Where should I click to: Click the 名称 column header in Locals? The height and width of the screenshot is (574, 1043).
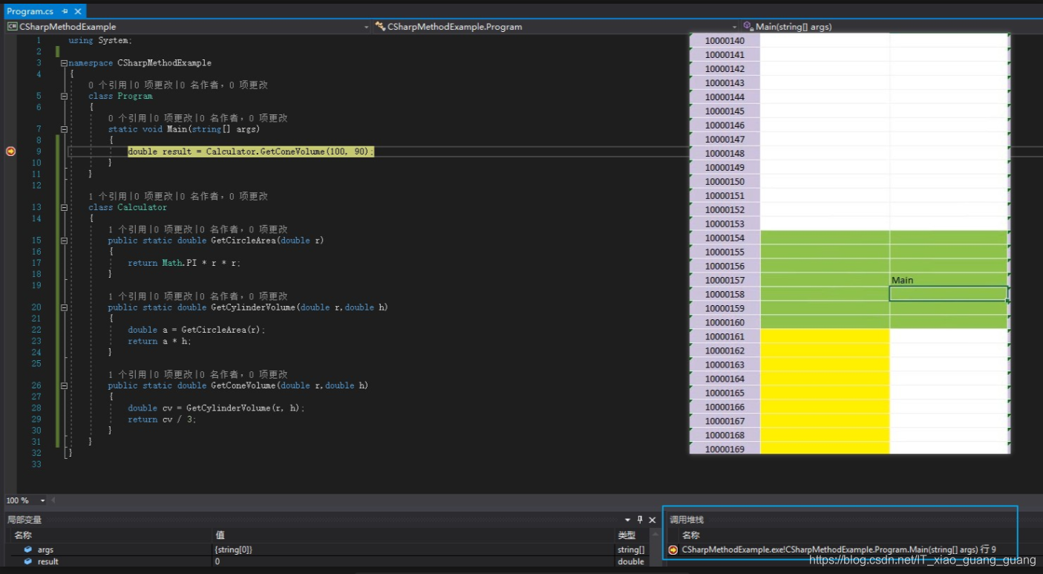(x=113, y=535)
